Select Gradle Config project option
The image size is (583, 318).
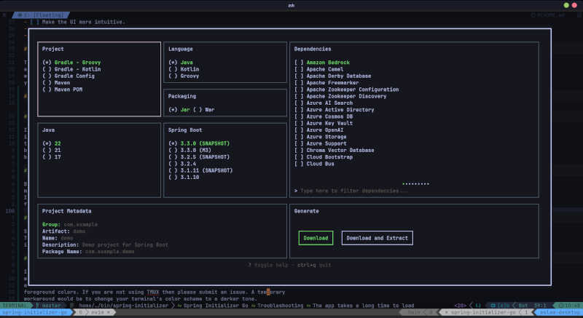coord(69,76)
